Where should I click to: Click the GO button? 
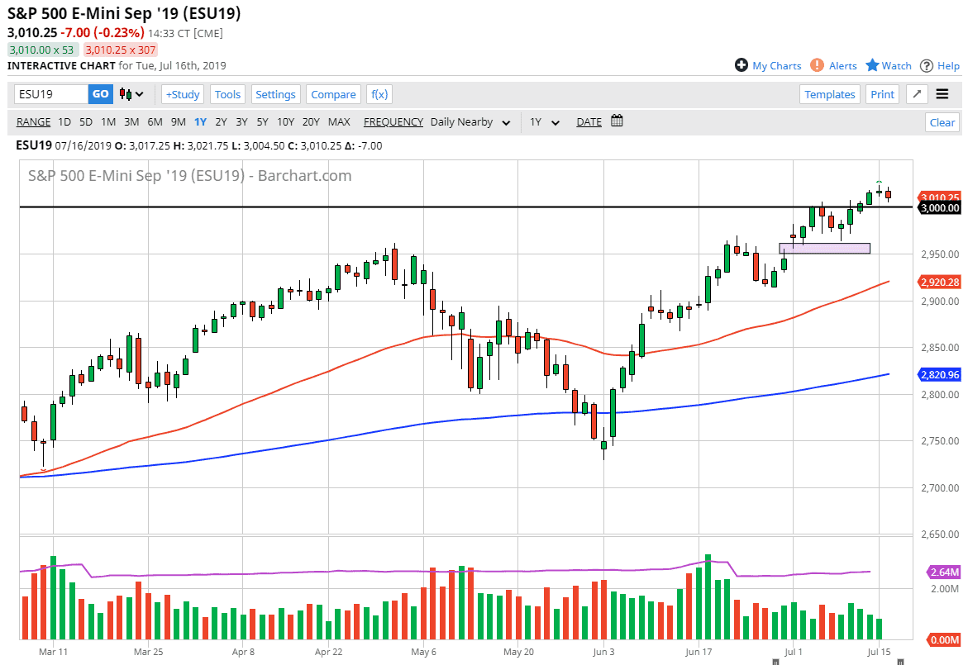point(99,94)
